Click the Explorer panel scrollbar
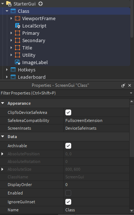134x215 pixels. (x=132, y=19)
